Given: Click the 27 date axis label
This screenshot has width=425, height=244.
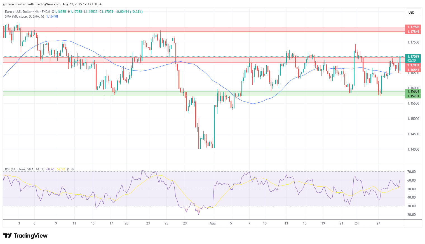Looking at the screenshot, I should click(378, 223).
